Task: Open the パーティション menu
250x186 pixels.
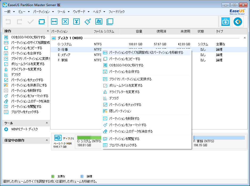Action: [44, 12]
